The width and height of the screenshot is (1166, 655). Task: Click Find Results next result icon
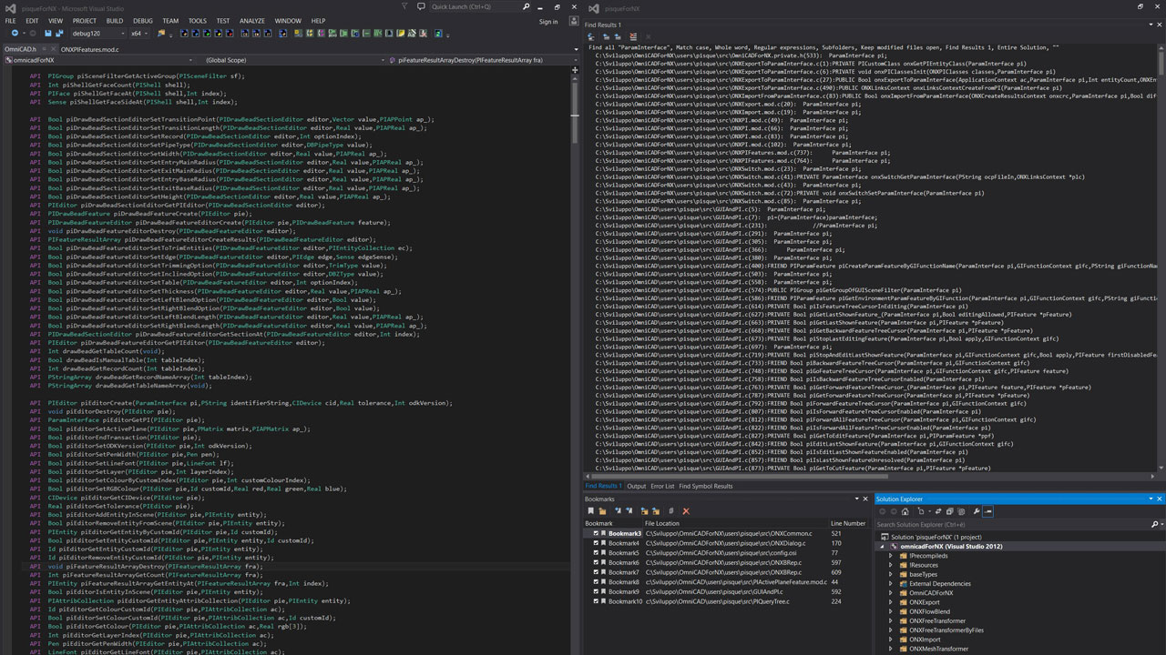pyautogui.click(x=617, y=36)
